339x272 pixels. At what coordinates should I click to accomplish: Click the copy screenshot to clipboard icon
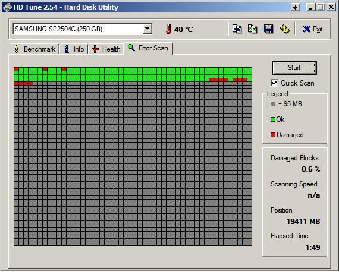tap(253, 29)
